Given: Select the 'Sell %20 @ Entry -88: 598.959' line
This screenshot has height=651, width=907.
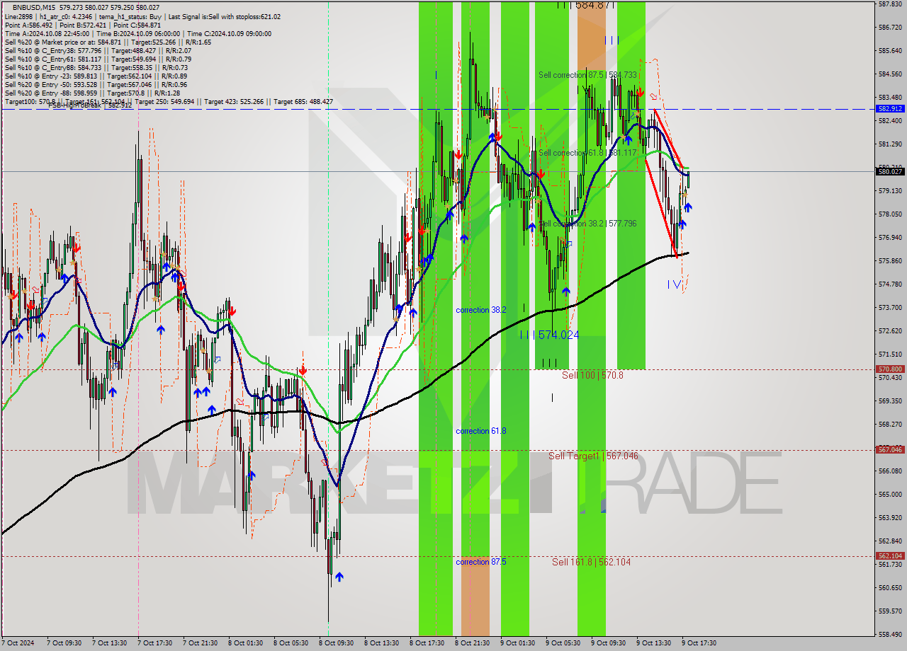Looking at the screenshot, I should [92, 93].
